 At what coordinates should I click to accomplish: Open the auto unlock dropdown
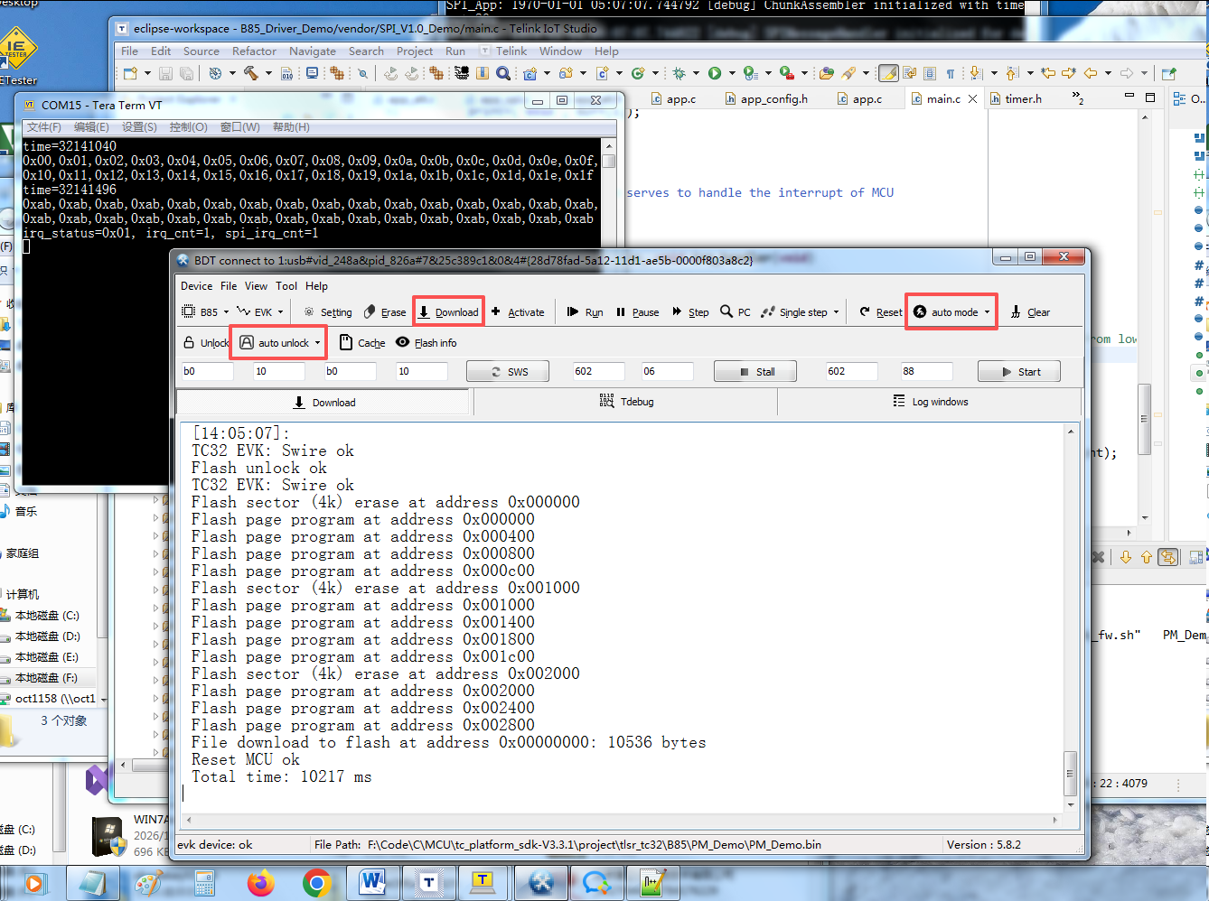pos(317,343)
